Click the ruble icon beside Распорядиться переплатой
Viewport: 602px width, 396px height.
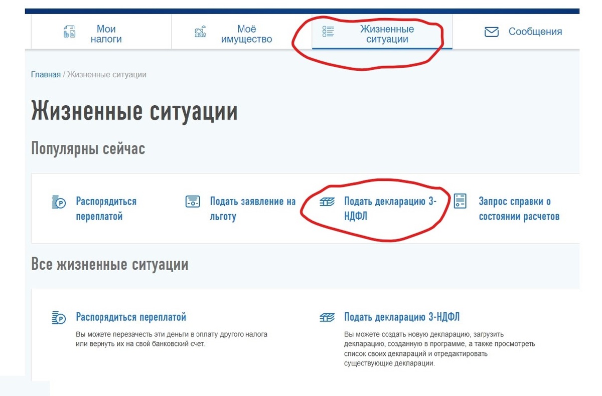pos(57,202)
